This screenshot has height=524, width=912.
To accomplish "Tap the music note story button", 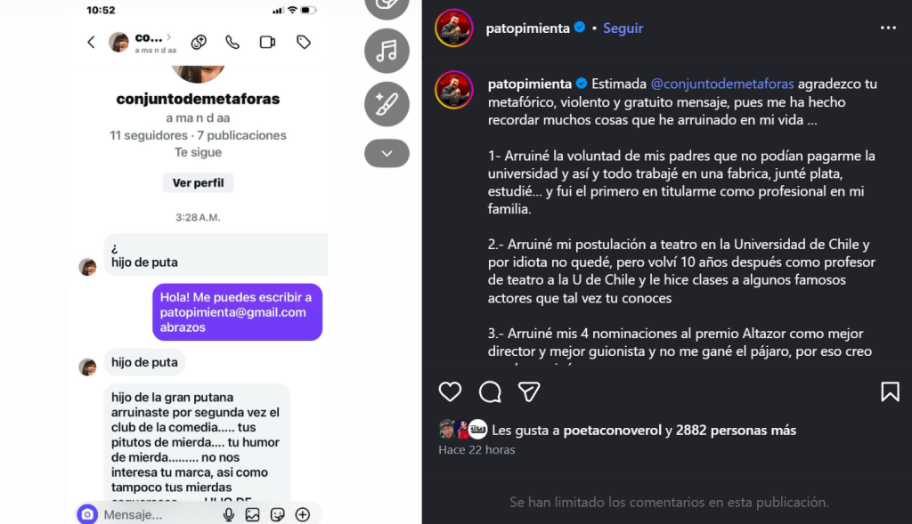I will (x=387, y=51).
